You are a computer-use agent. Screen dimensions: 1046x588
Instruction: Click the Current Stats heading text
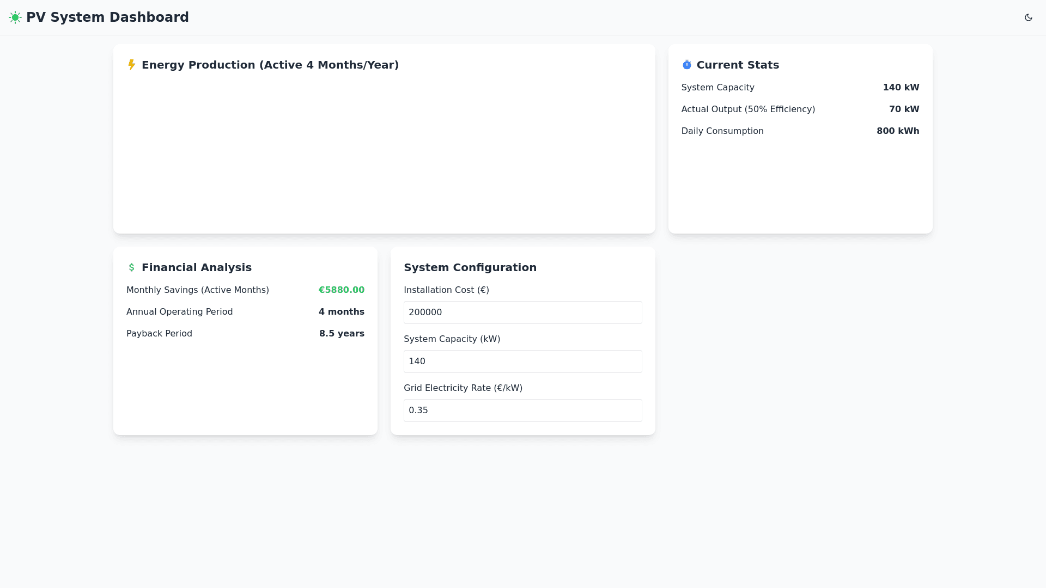point(737,65)
